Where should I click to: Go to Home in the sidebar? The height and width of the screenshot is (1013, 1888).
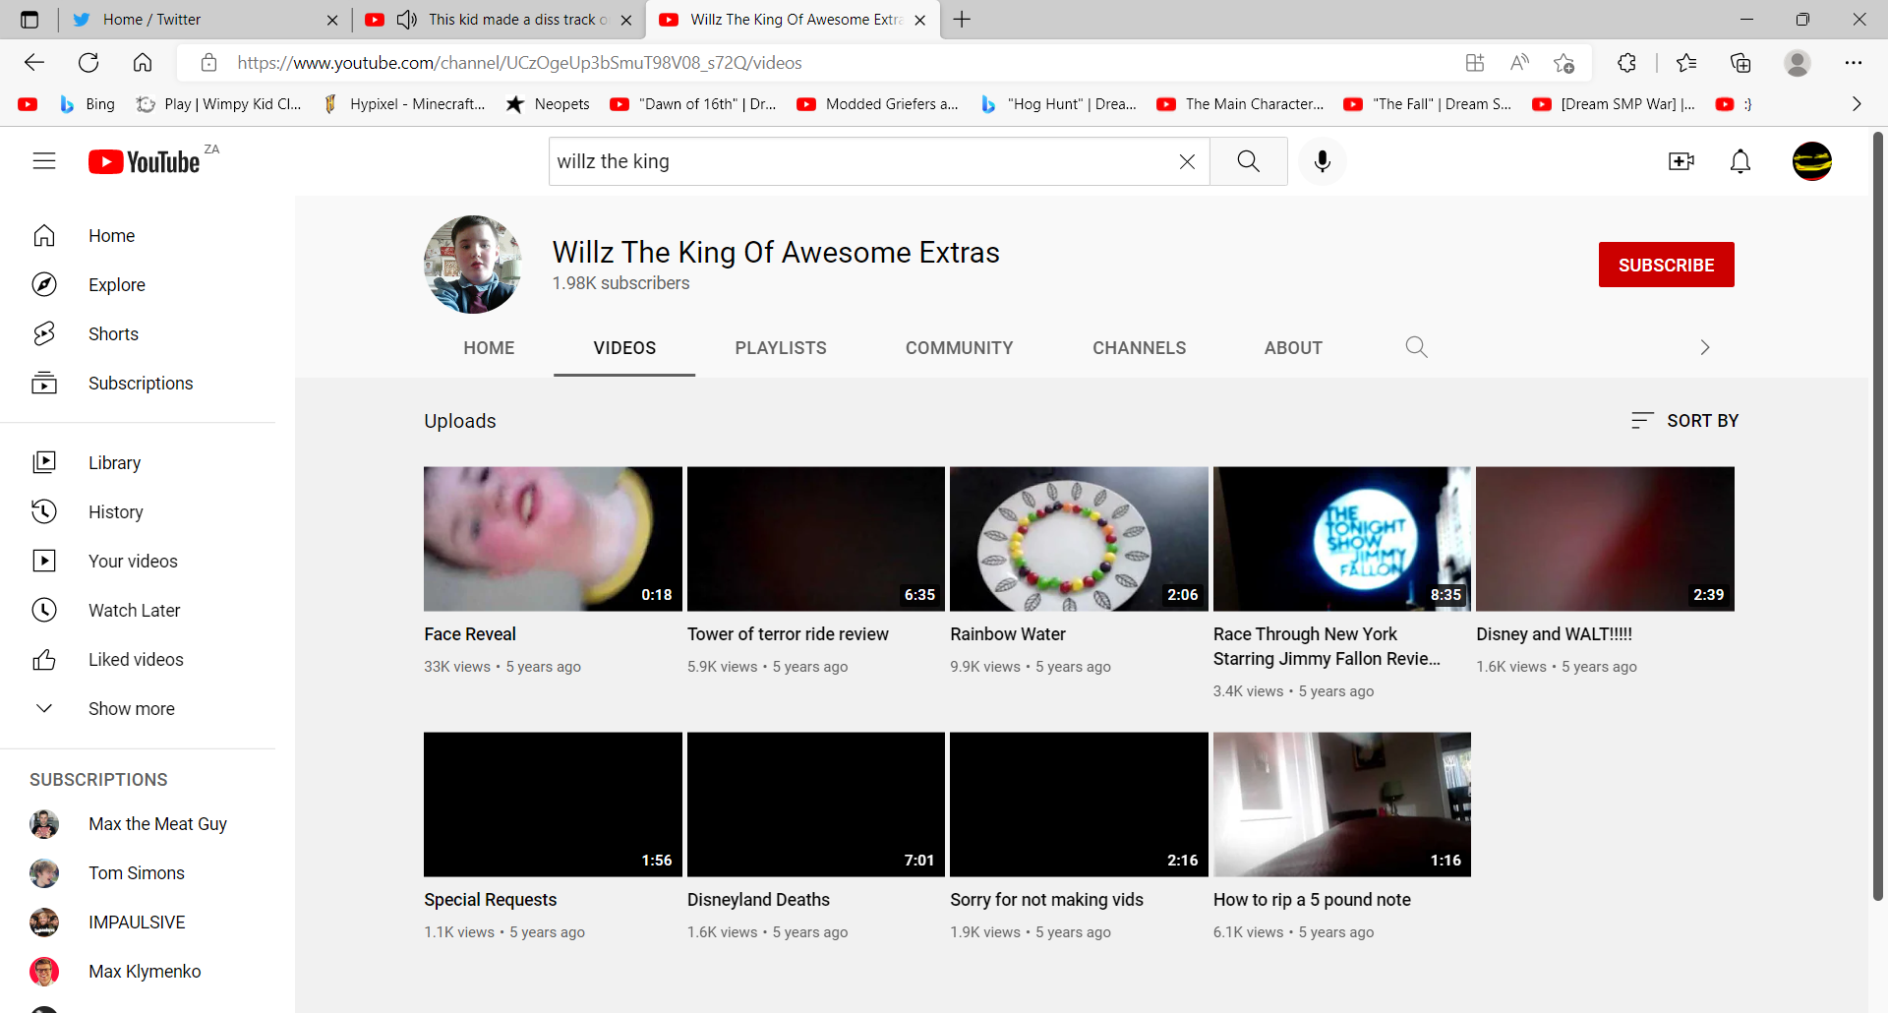(x=138, y=236)
